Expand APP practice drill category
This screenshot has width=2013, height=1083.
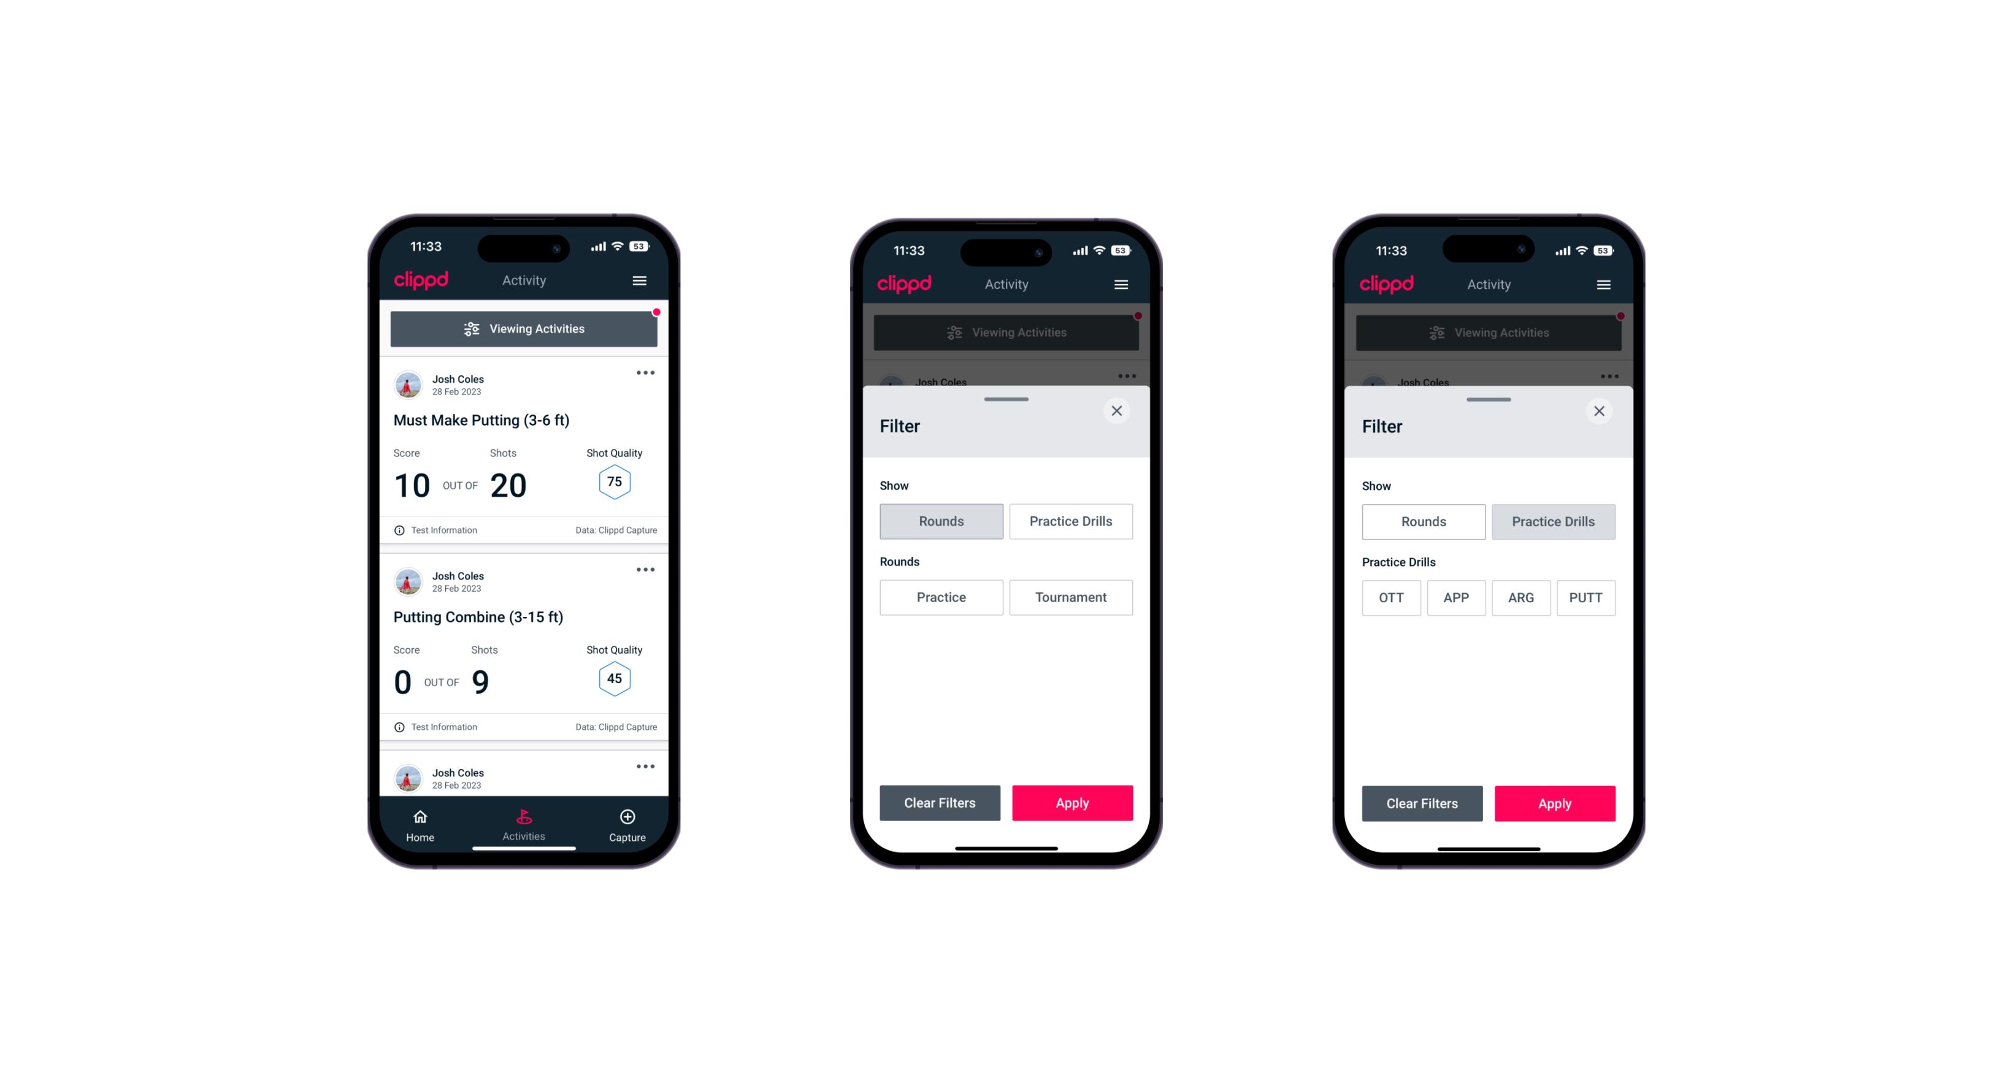[x=1455, y=597]
